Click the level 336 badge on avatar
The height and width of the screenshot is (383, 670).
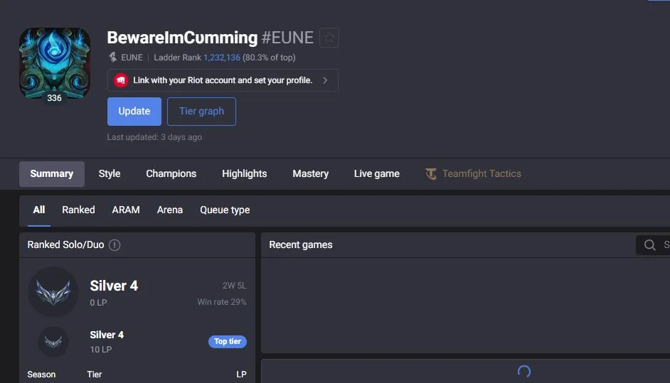tap(54, 98)
